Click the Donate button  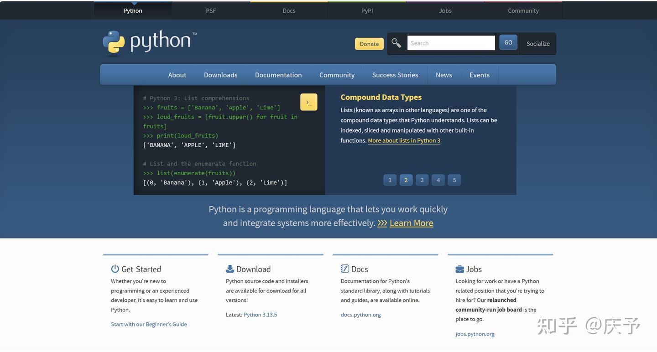[369, 44]
